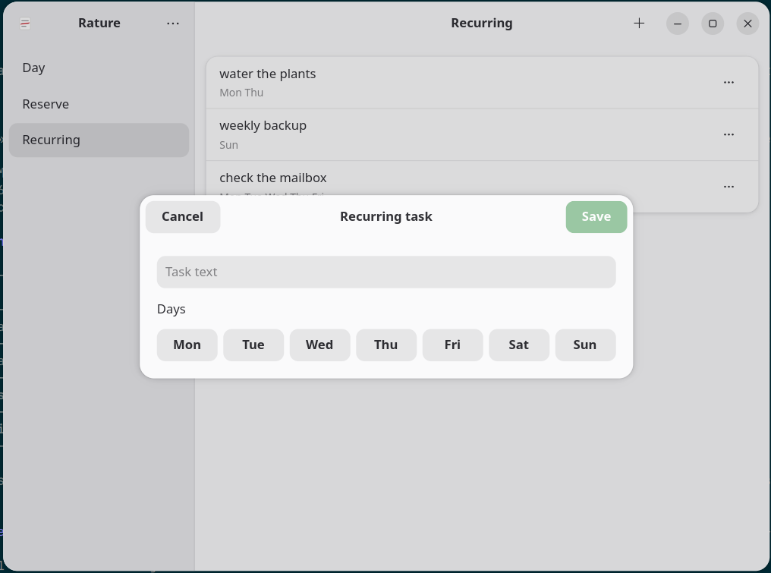This screenshot has width=771, height=573.
Task: Click the Recurring task dialog title
Action: tap(386, 216)
